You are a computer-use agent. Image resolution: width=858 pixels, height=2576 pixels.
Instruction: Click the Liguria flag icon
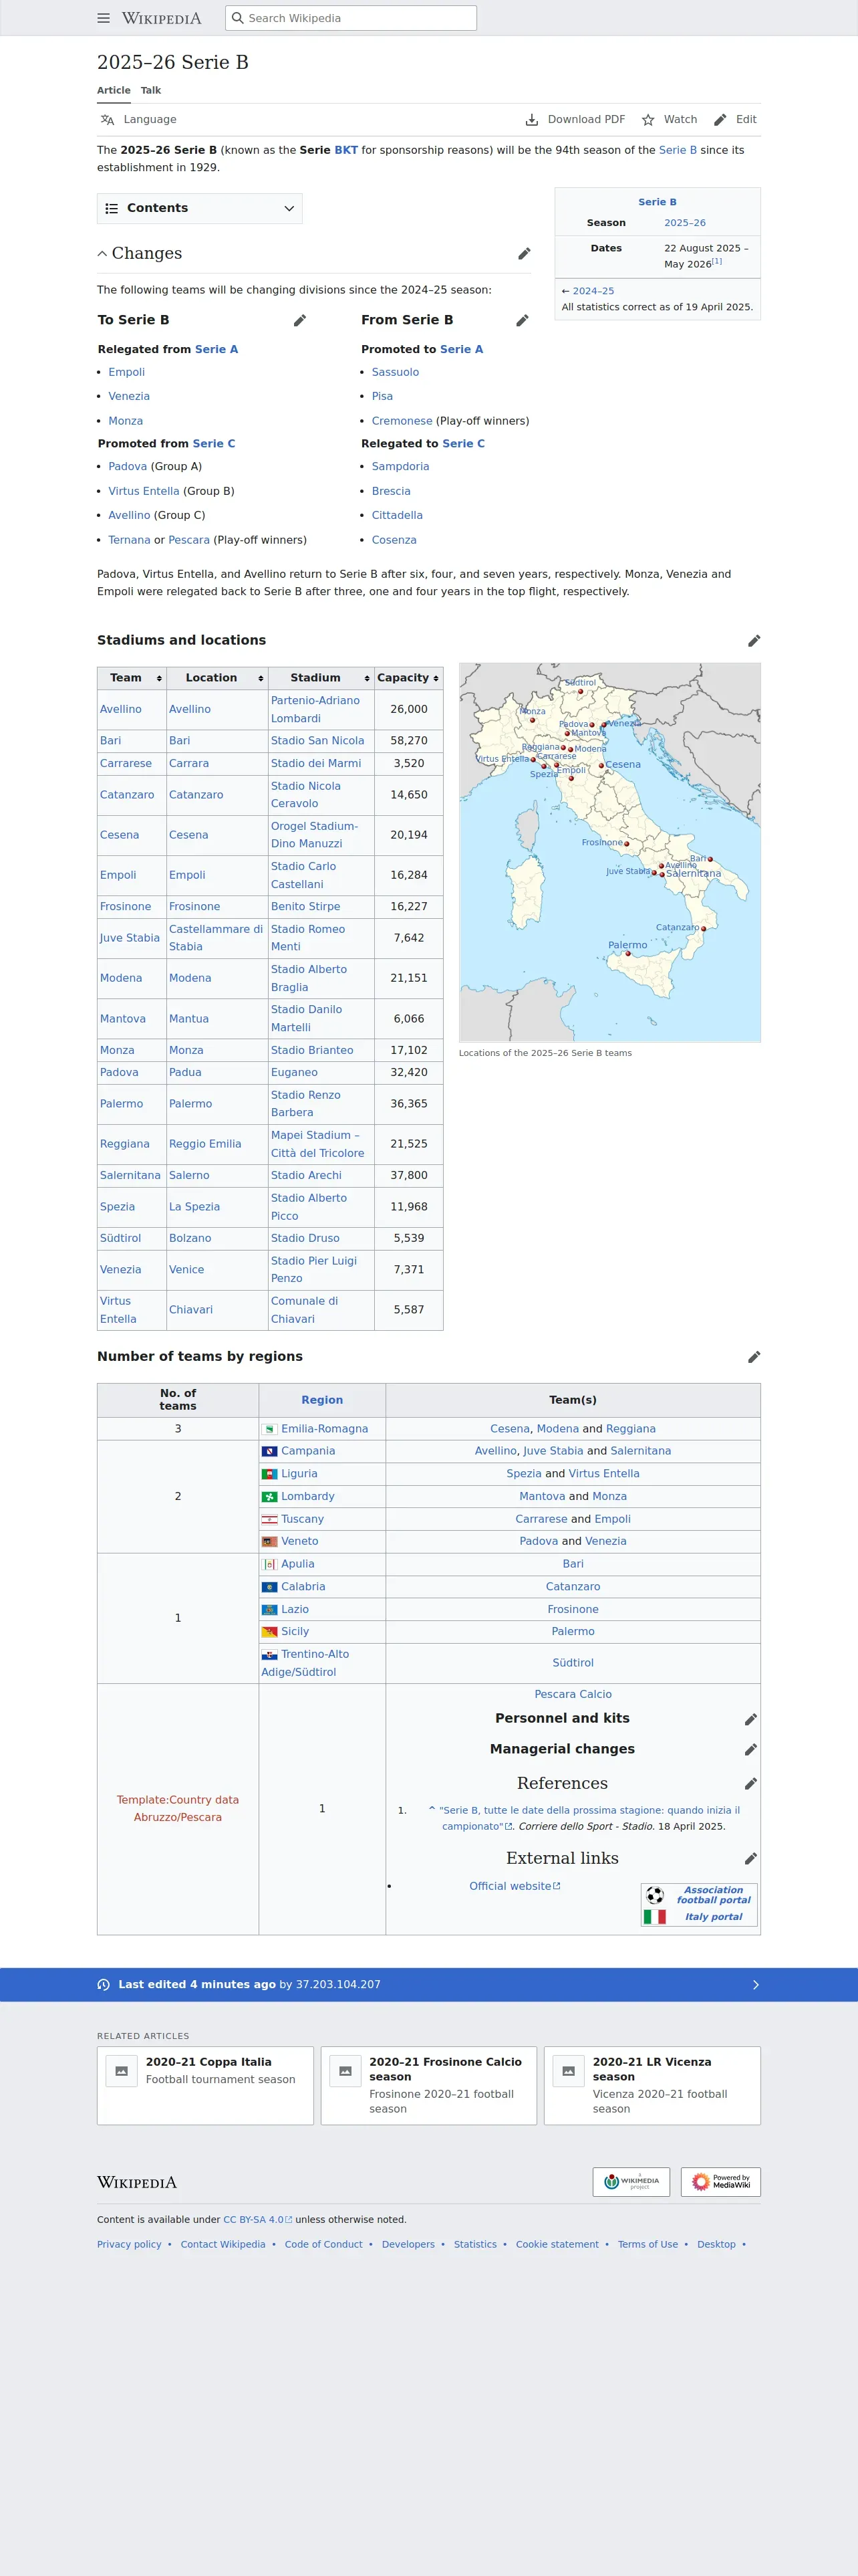pos(270,1474)
